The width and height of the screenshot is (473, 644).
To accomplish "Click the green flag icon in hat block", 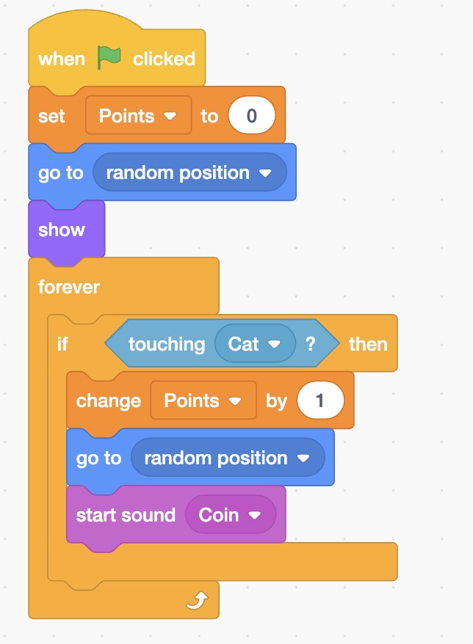I will click(109, 57).
